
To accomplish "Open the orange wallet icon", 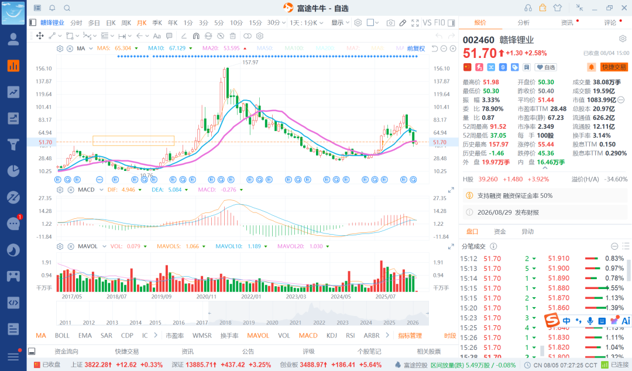I will click(x=542, y=8).
